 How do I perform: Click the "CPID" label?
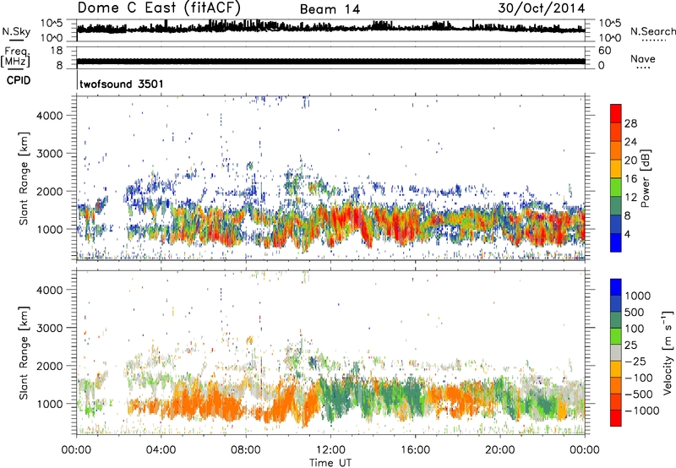pyautogui.click(x=19, y=80)
